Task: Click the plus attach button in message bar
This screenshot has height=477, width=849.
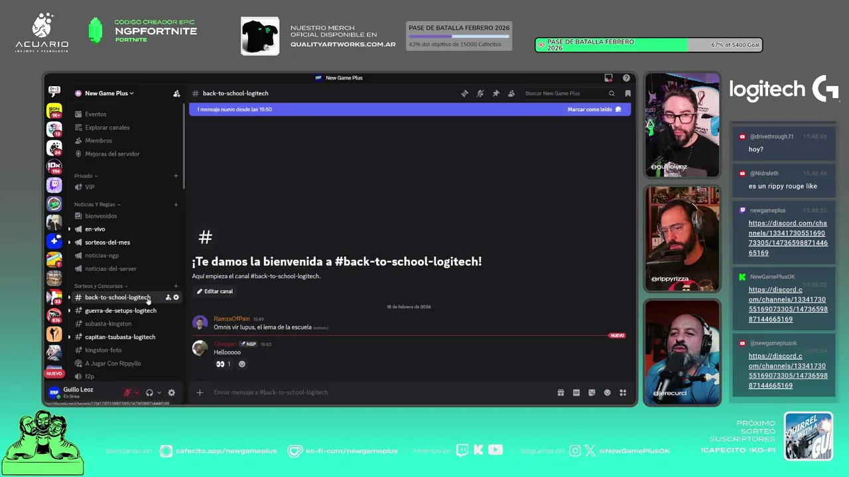Action: 200,392
